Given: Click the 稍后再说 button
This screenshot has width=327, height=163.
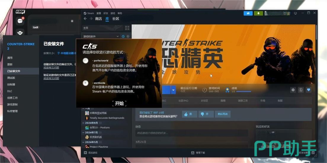Looking at the screenshot, I should click(223, 114).
